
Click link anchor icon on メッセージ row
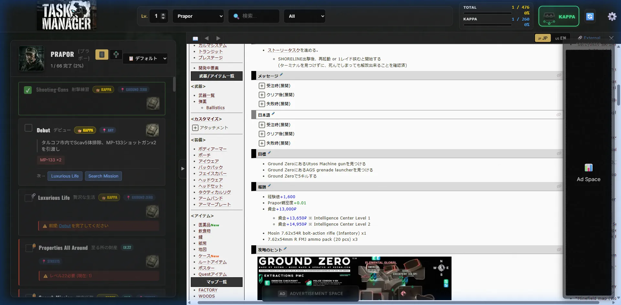coord(559,75)
